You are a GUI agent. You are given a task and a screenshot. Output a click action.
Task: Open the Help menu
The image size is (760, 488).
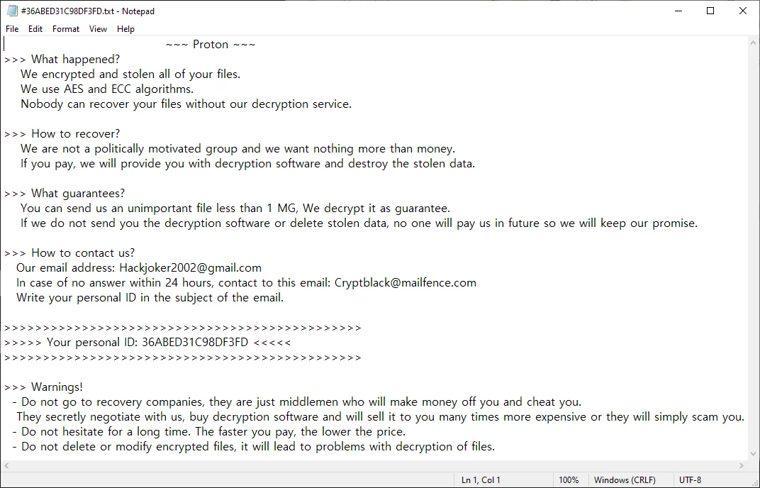coord(125,29)
